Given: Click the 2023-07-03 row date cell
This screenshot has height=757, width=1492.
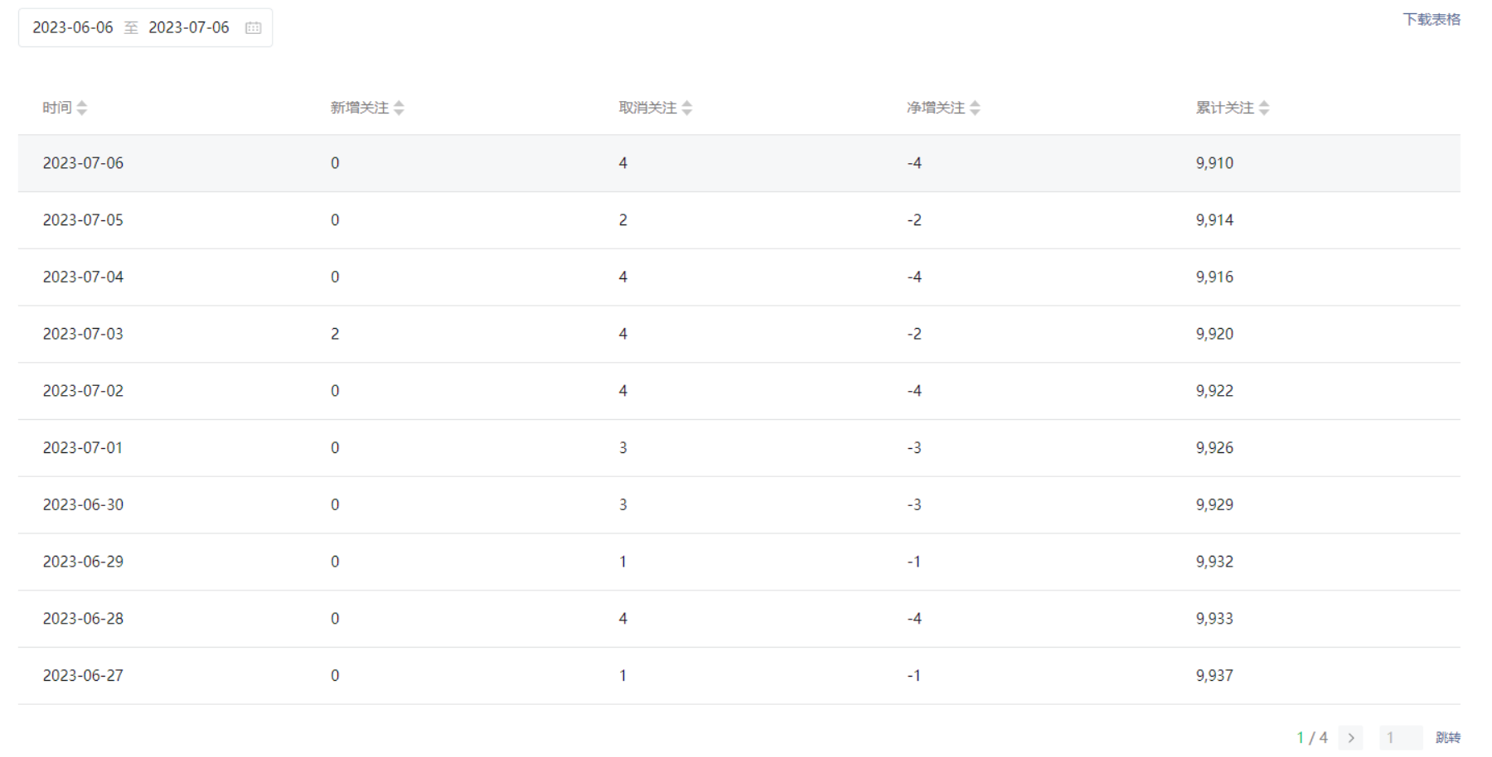Looking at the screenshot, I should [x=83, y=334].
